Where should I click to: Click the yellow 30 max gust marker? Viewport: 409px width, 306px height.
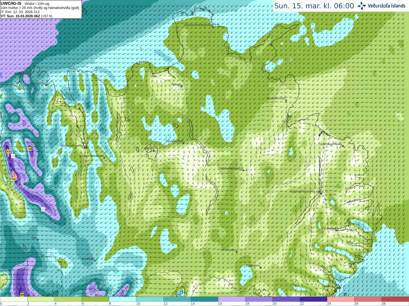22,295
